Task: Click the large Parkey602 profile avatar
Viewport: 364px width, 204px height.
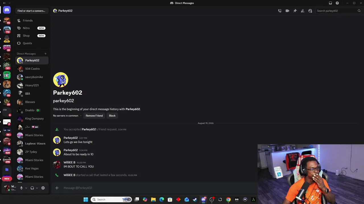Action: pos(61,80)
